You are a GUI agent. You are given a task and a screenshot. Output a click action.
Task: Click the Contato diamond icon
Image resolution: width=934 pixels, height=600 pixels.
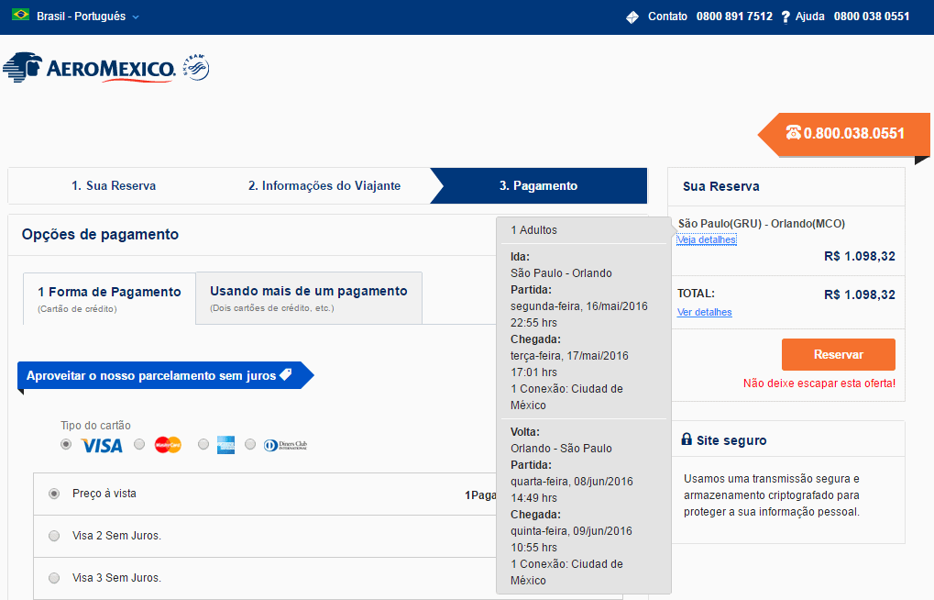tap(632, 17)
